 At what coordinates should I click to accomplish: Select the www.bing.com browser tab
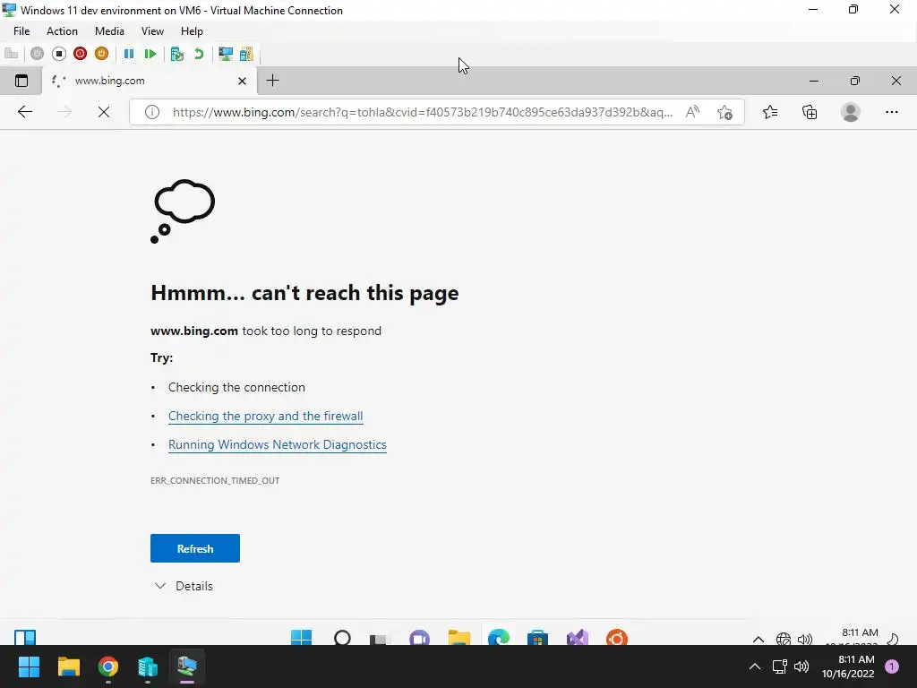click(x=150, y=81)
